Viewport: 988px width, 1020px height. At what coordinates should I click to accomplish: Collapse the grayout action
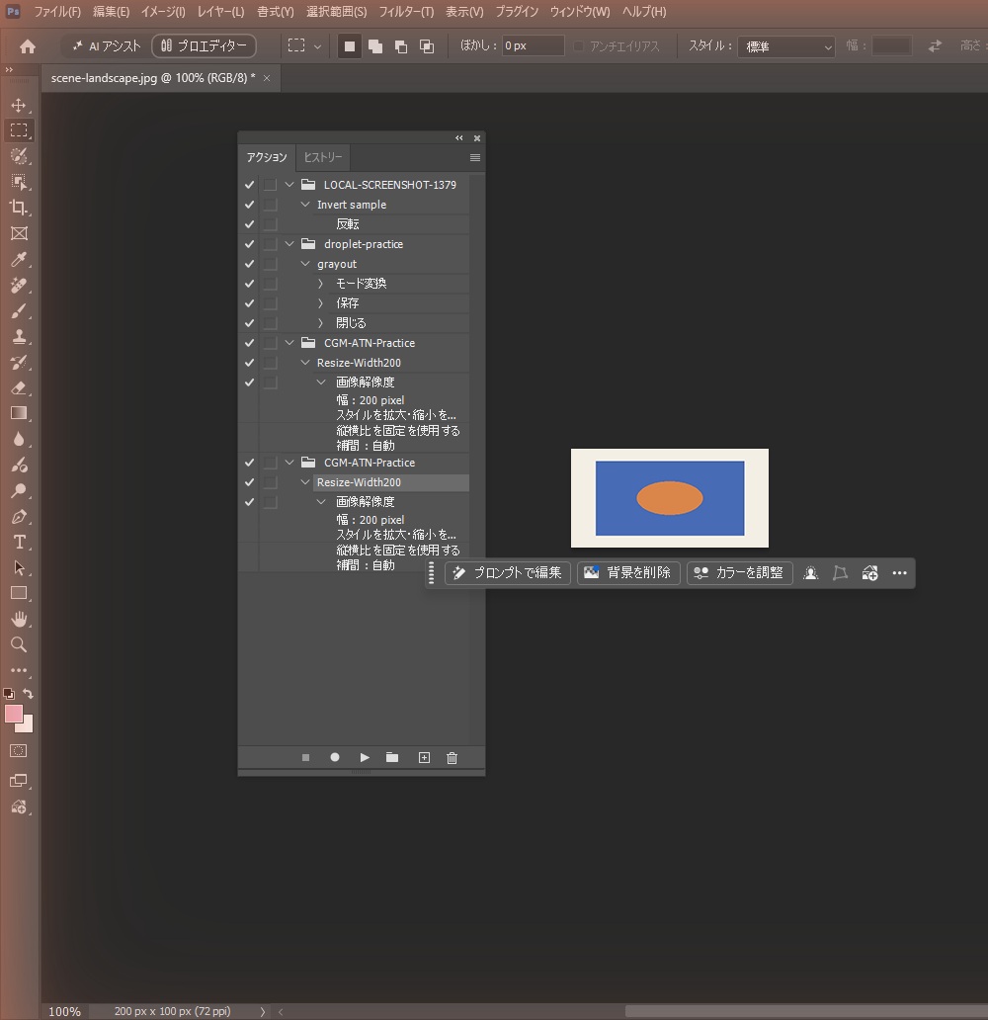(x=305, y=264)
